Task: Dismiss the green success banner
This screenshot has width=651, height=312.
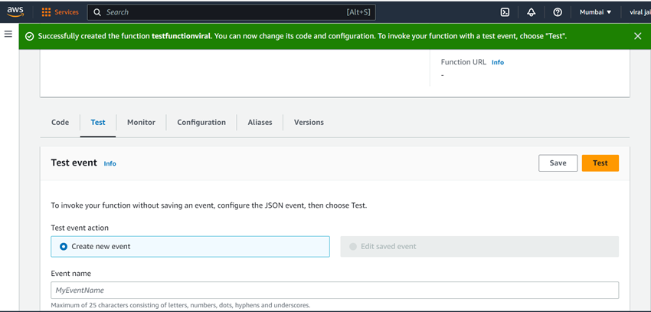Action: [638, 36]
